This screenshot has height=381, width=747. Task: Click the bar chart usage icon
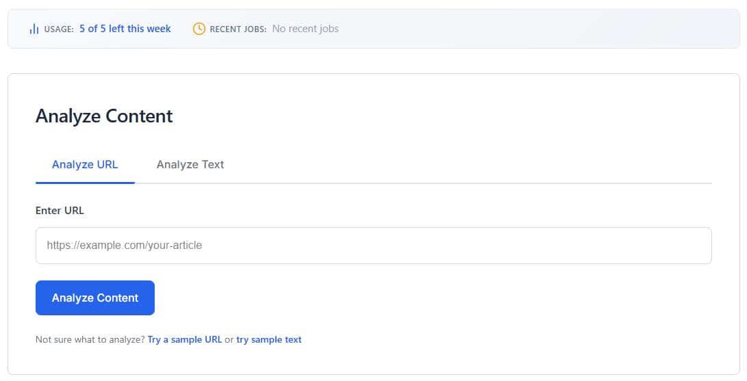pos(34,29)
